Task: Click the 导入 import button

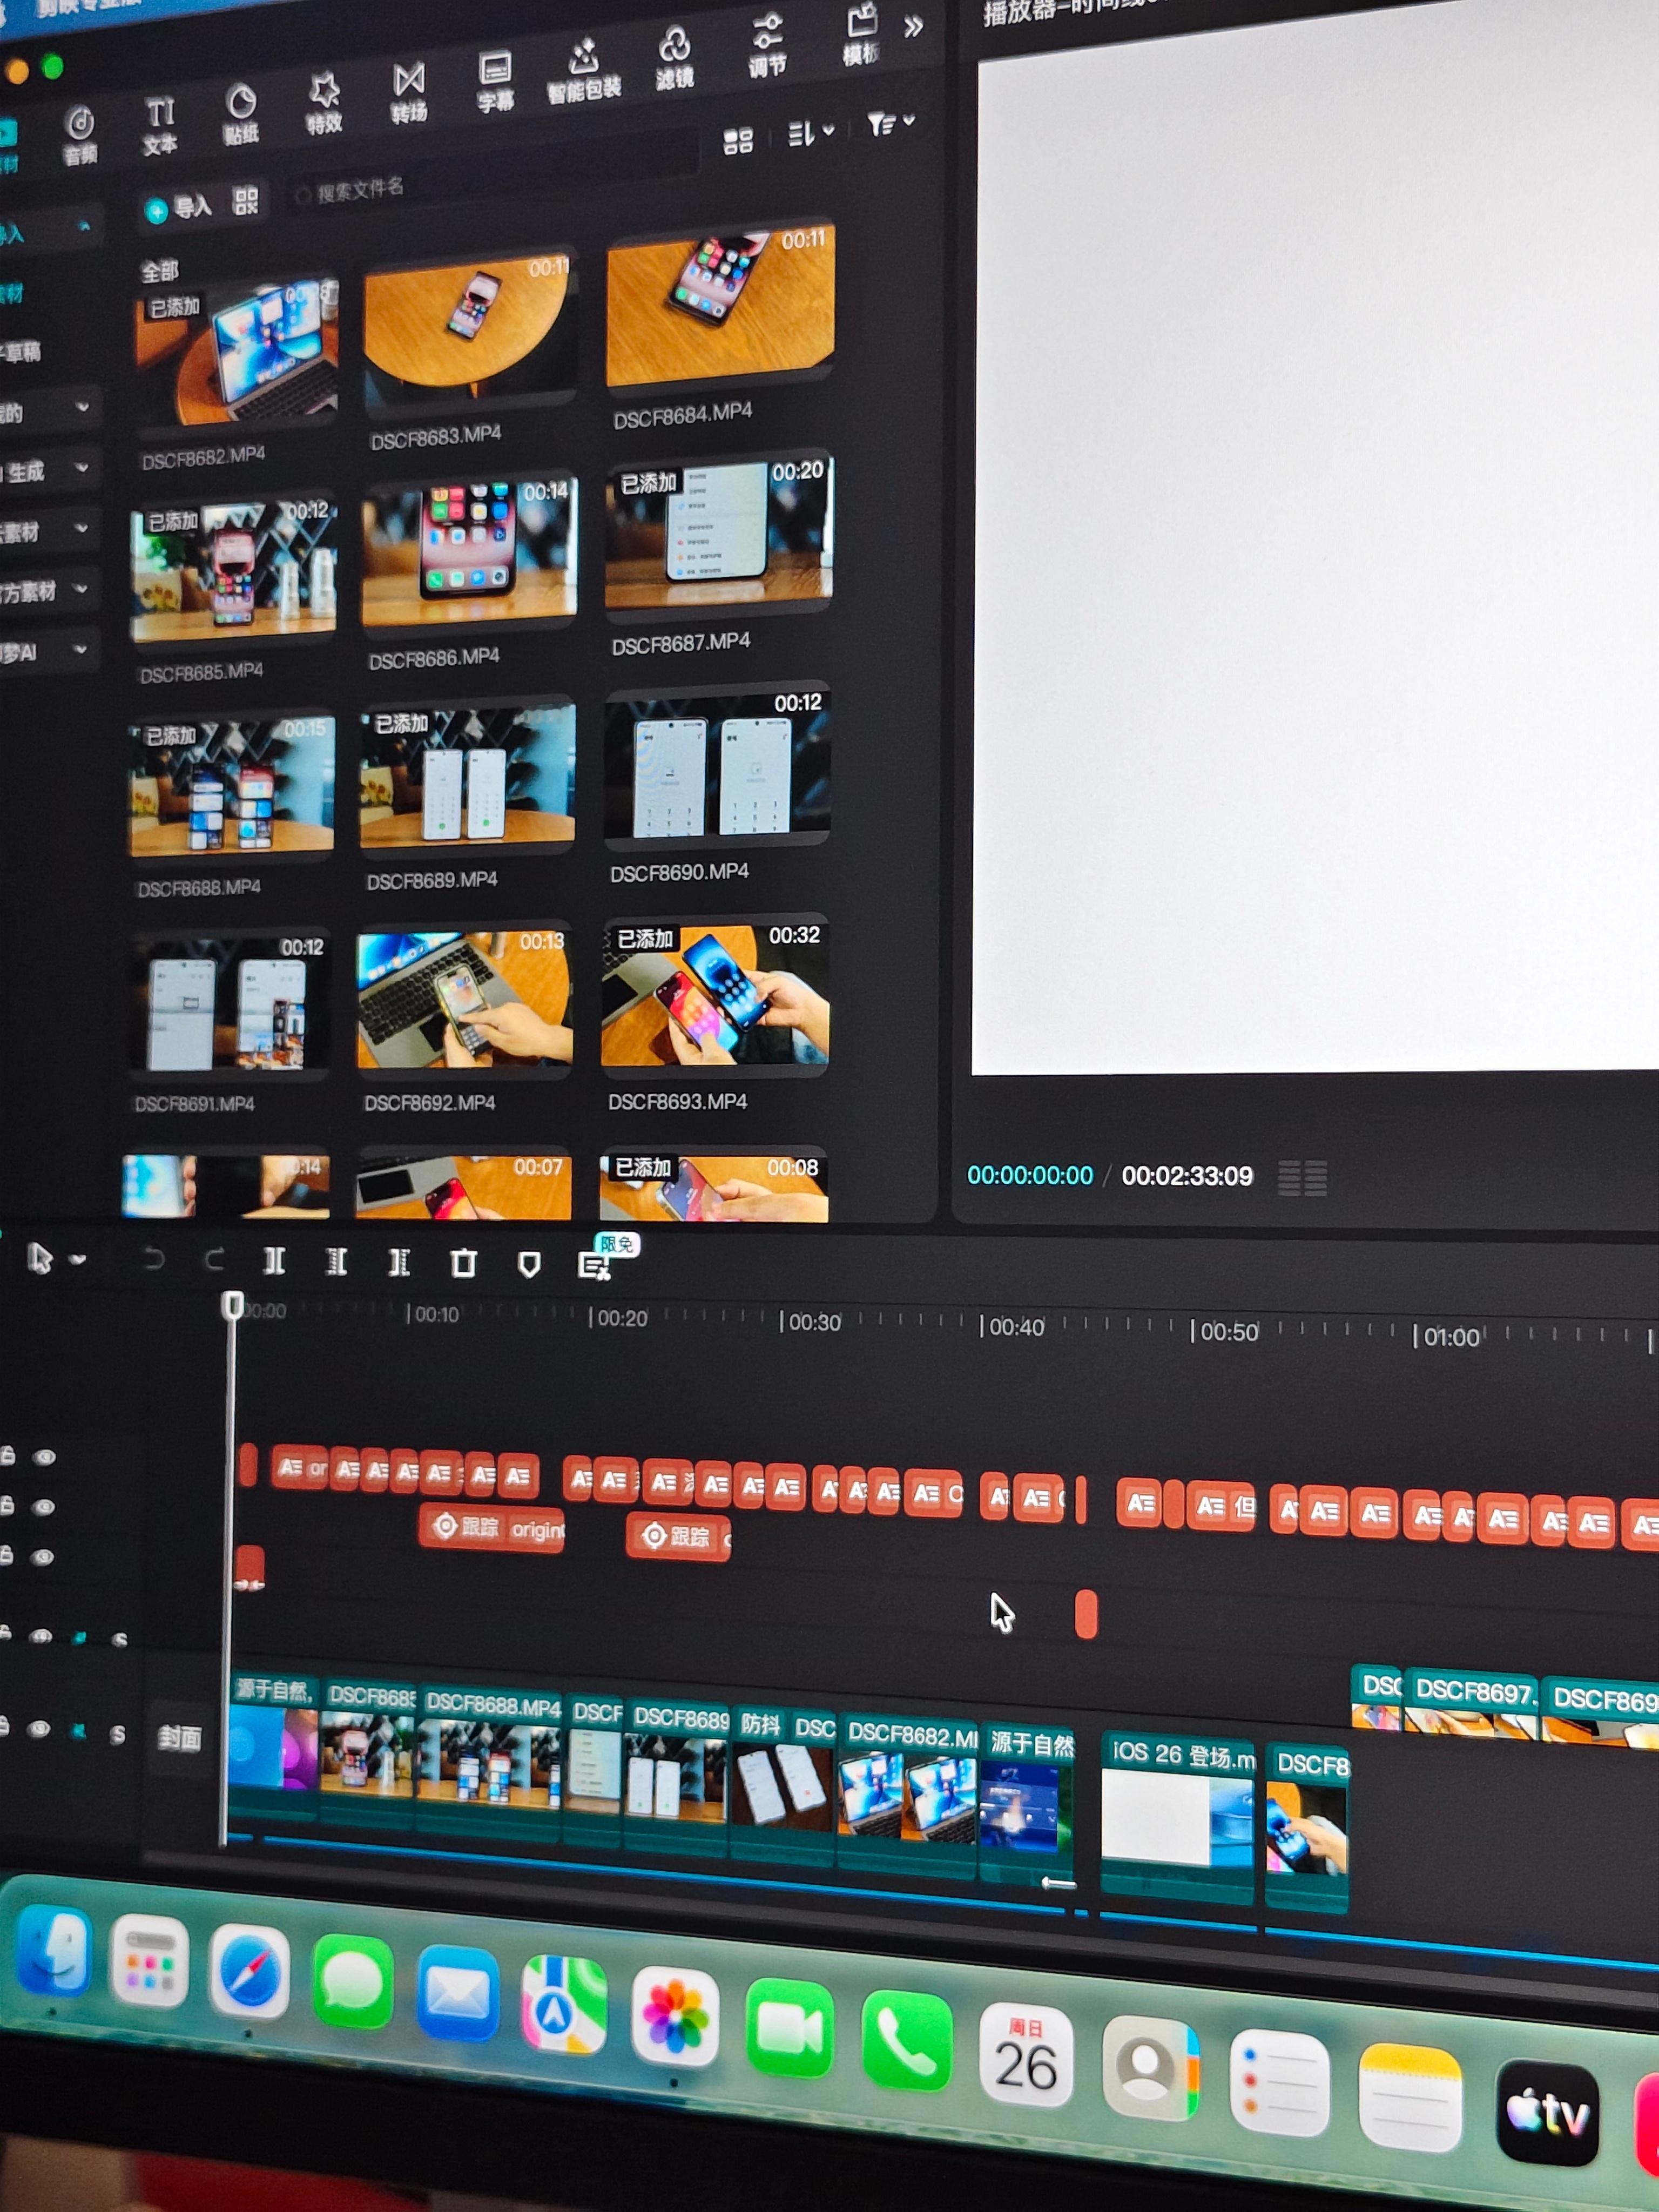Action: click(179, 208)
